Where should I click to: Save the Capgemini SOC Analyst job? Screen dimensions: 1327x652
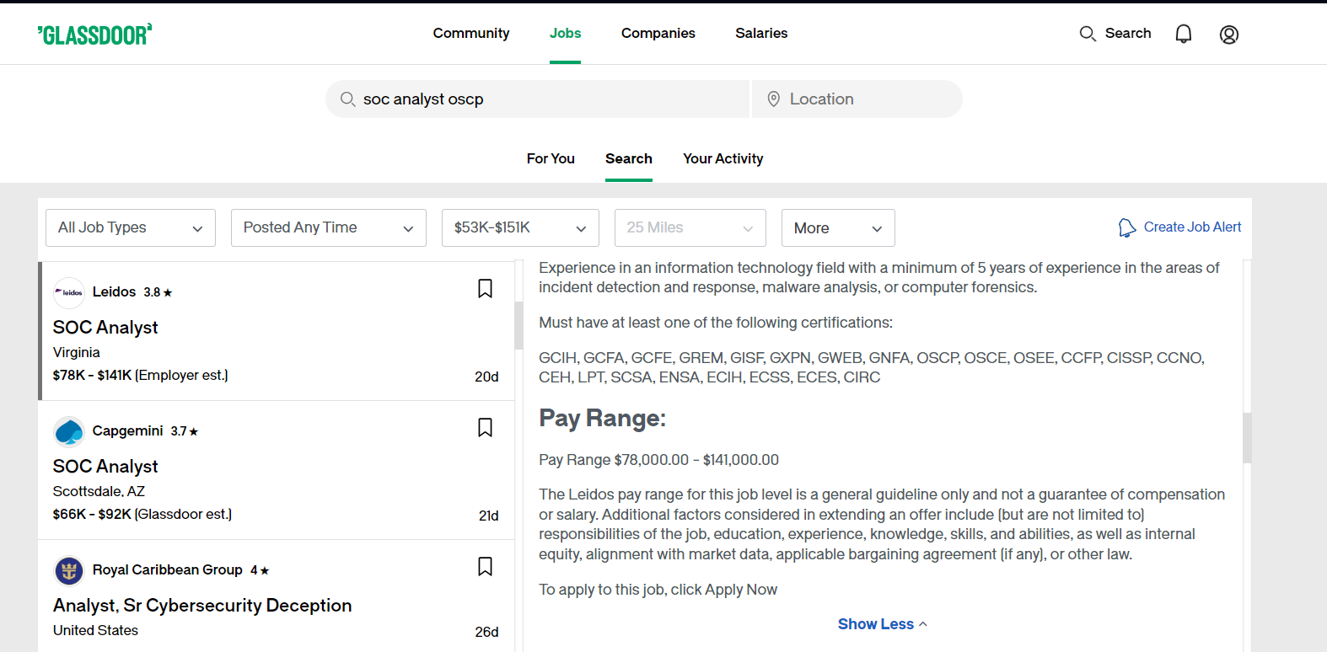pos(485,428)
